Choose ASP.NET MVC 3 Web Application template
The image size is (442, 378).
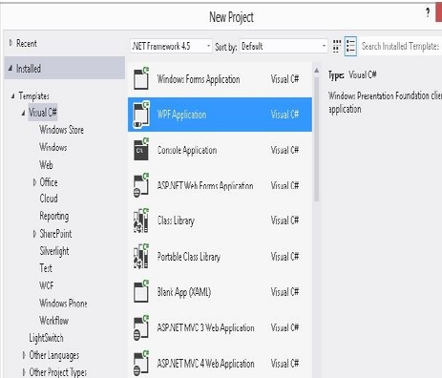coord(205,327)
